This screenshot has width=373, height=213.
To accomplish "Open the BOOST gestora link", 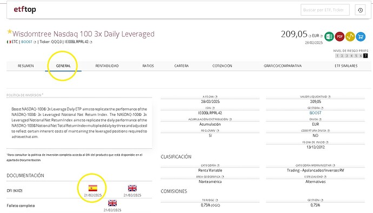I will click(315, 113).
